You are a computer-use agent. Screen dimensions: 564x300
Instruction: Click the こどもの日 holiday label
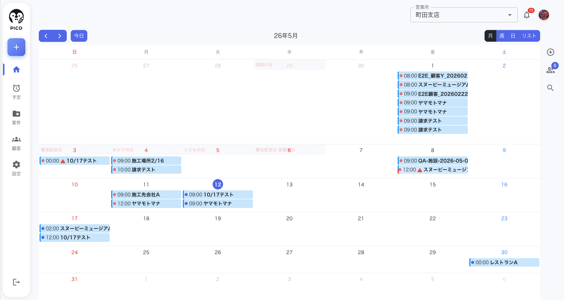click(x=195, y=150)
